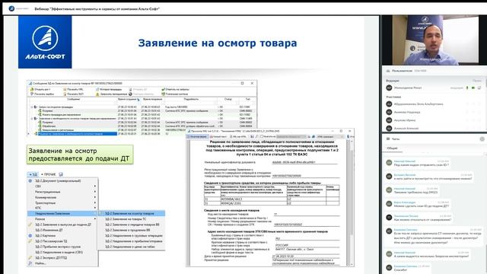The width and height of the screenshot is (487, 274).
Task: Click the presenter's green camera icon
Action: (x=473, y=88)
